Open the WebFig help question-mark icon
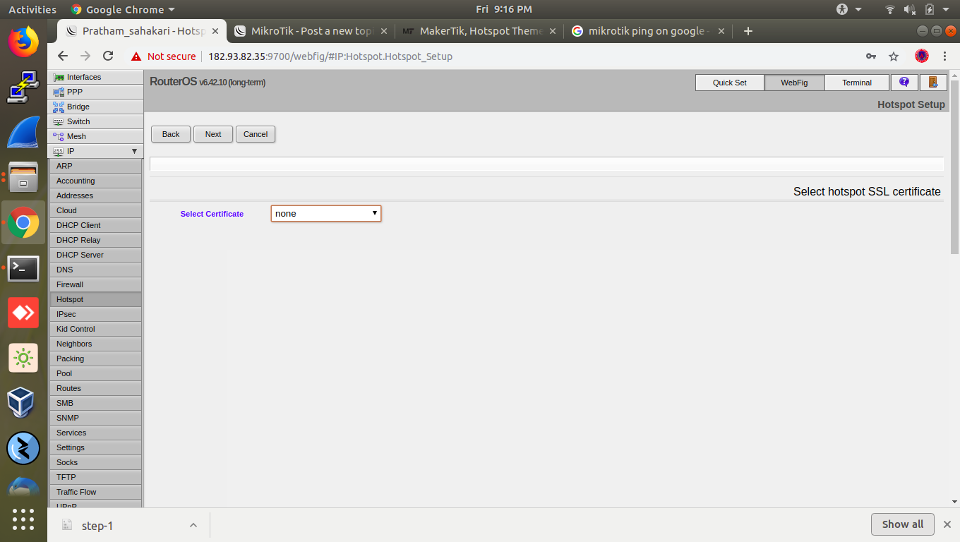 tap(904, 83)
